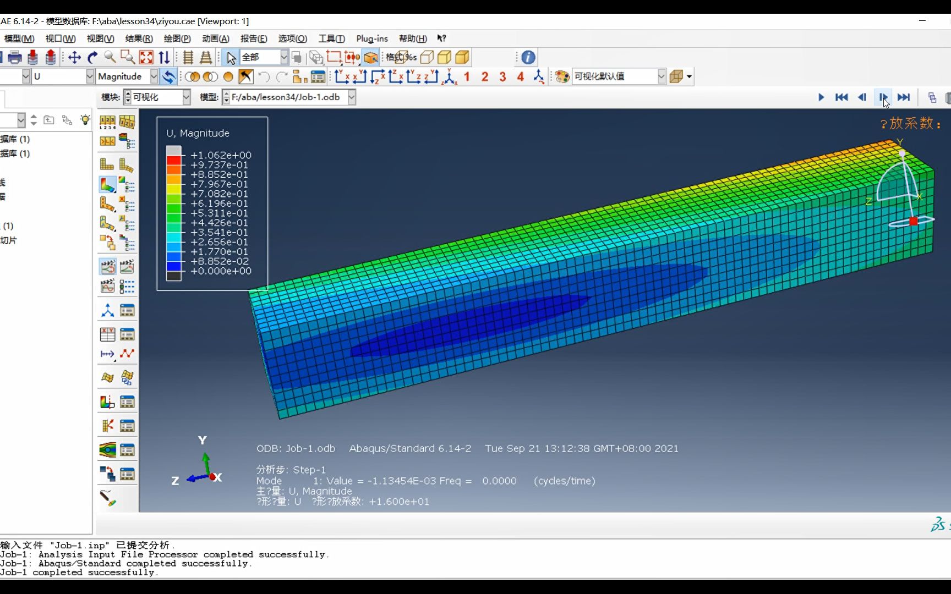Click the print icon in the toolbar
Viewport: 951px width, 594px height.
[x=15, y=57]
